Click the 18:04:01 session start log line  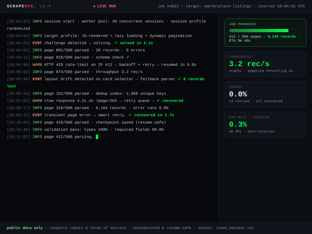click(x=106, y=25)
